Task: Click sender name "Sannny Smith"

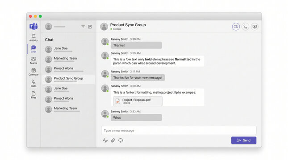Action: pyautogui.click(x=119, y=112)
